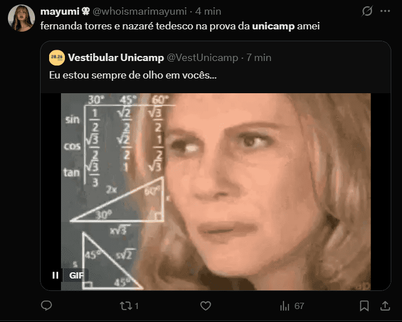Open the quoted Vestibular Unicamp name
Screen dimensions: 402x322
[x=116, y=58]
